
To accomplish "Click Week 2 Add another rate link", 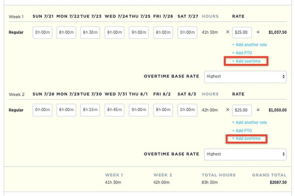I will point(249,122).
